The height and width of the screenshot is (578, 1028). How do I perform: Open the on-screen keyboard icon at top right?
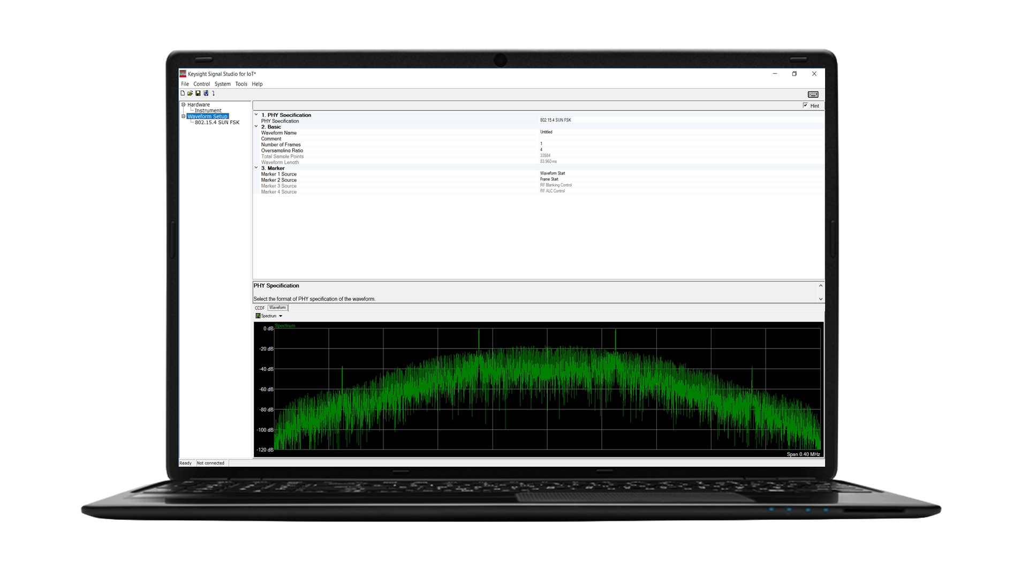813,94
